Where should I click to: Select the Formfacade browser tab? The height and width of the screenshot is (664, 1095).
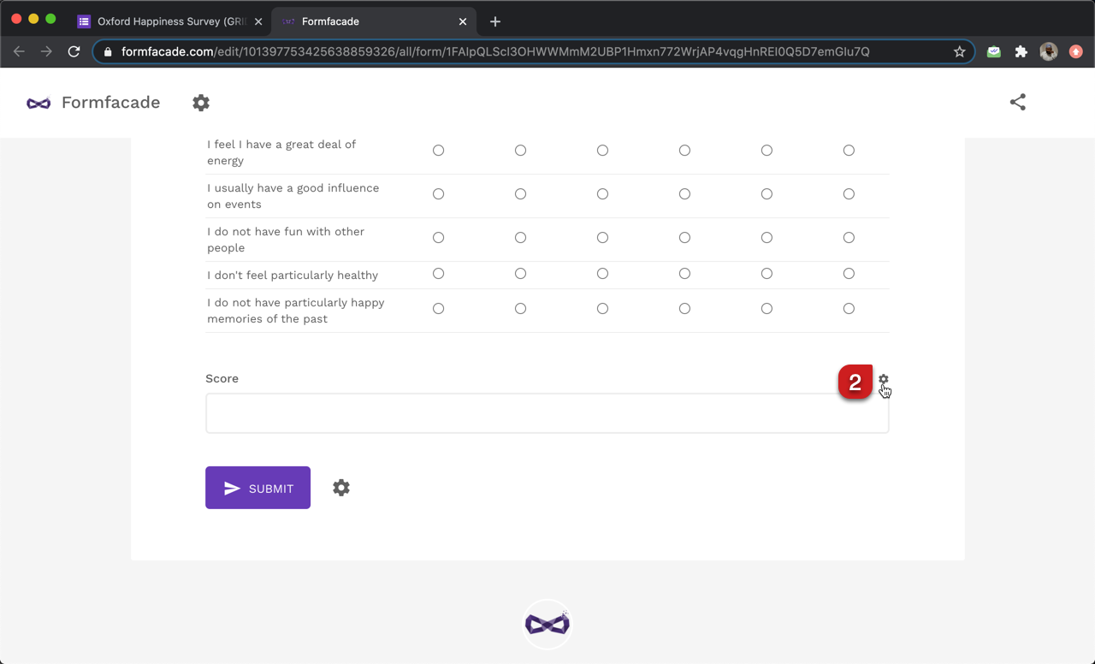368,21
